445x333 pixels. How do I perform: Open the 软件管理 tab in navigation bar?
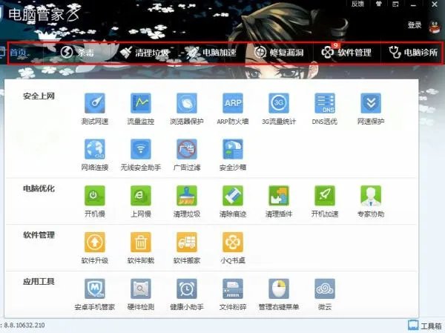pos(346,53)
